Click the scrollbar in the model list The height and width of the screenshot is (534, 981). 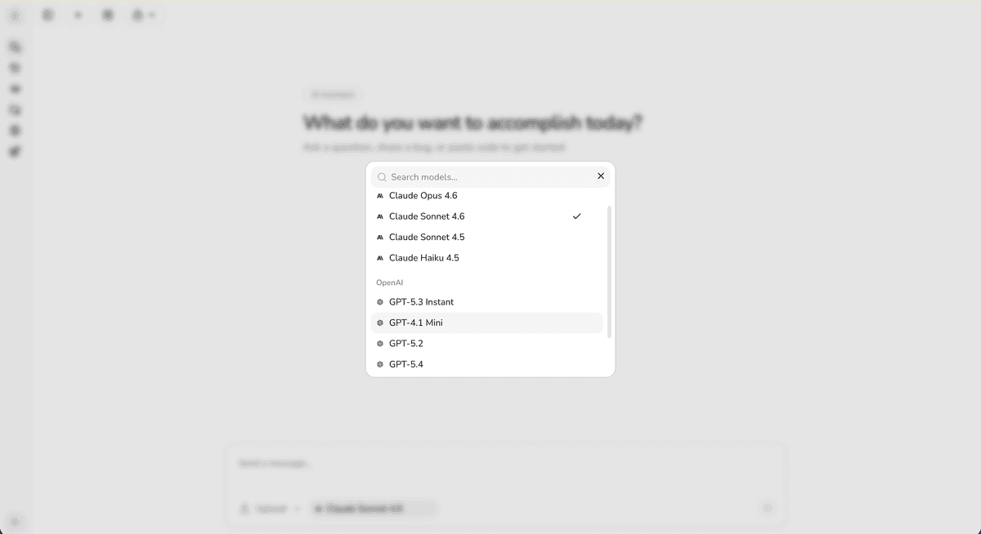[x=608, y=269]
